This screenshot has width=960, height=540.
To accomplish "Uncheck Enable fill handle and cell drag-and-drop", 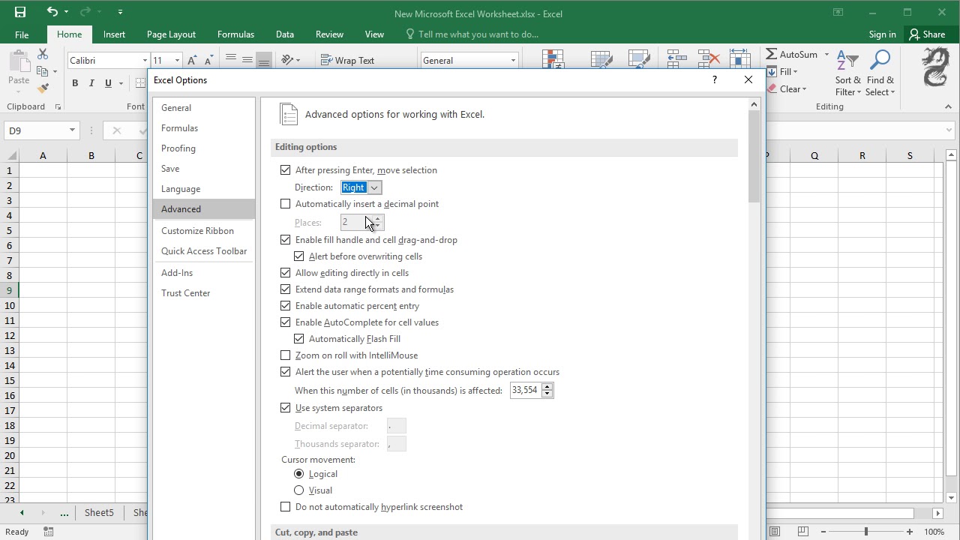I will coord(285,240).
